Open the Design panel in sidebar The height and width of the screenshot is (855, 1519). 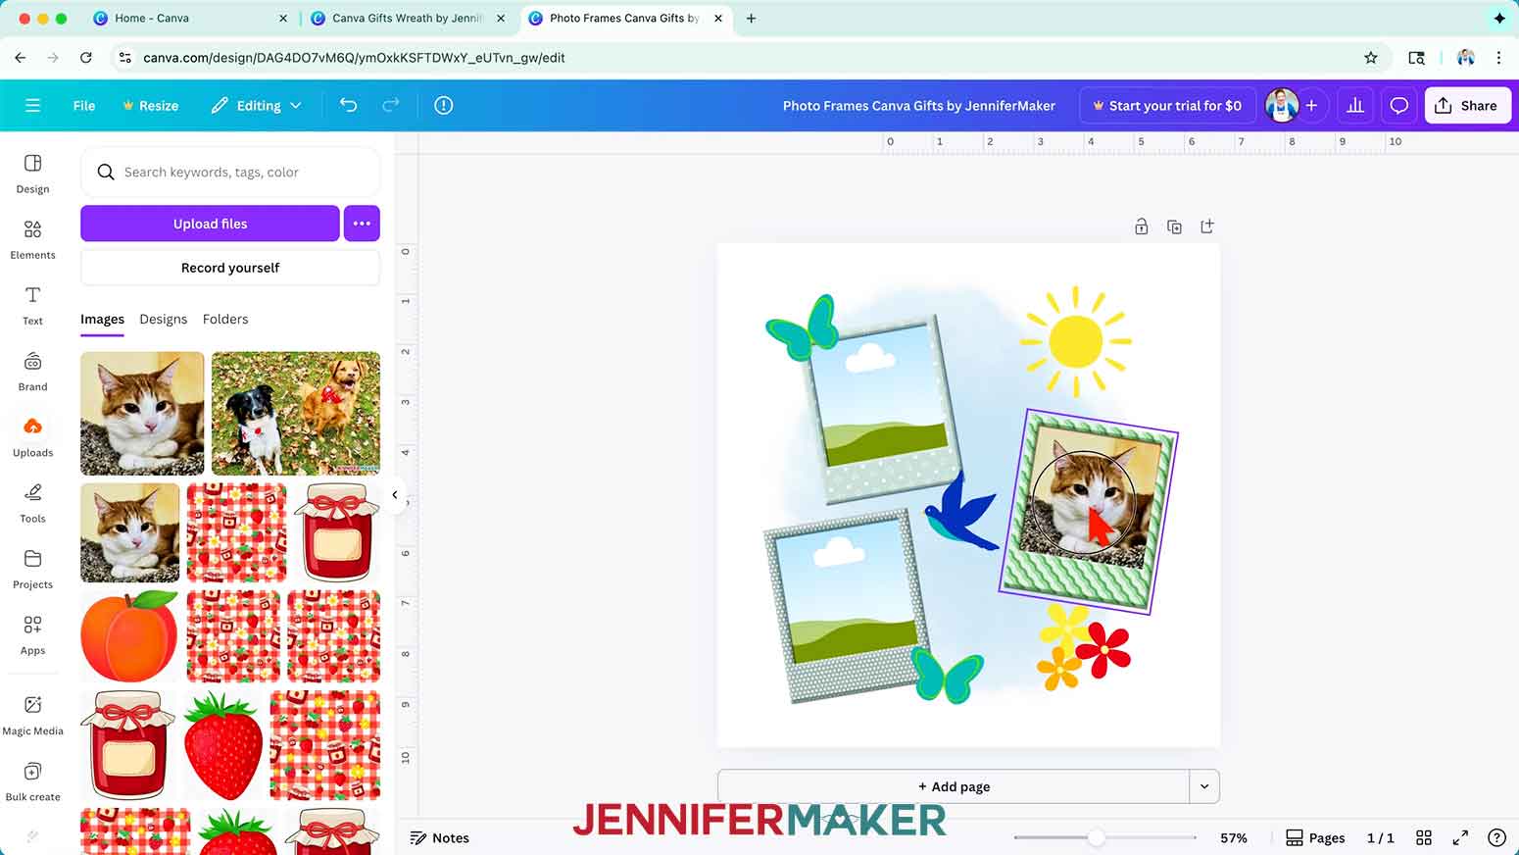32,174
